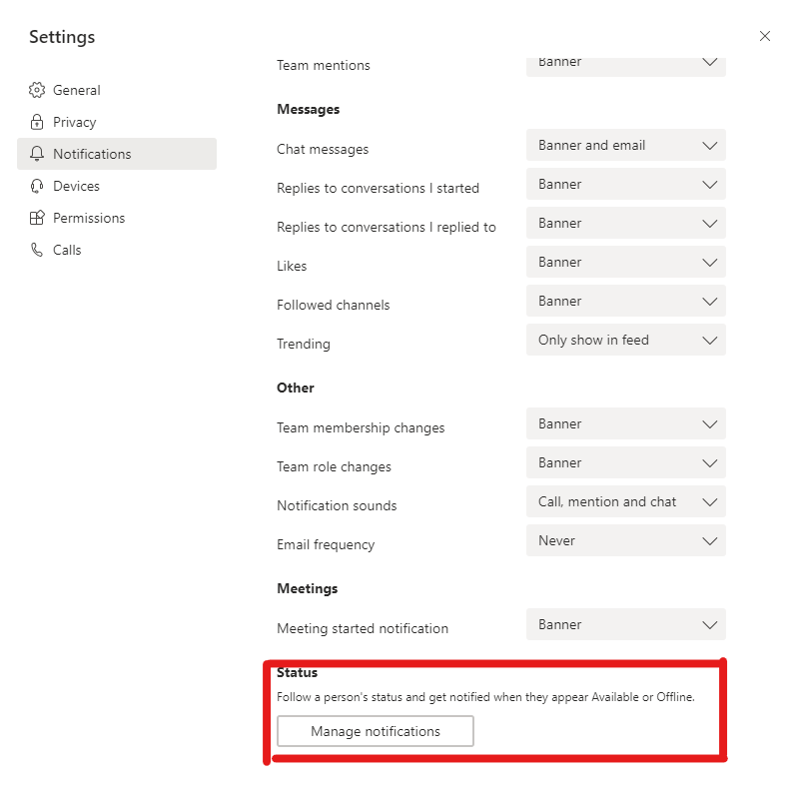Image resolution: width=793 pixels, height=794 pixels.
Task: Expand the Meeting started notification dropdown
Action: click(x=625, y=624)
